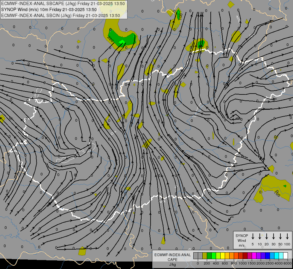
Task: Pick the white swatch at CAPE legend end
Action: click(x=285, y=256)
